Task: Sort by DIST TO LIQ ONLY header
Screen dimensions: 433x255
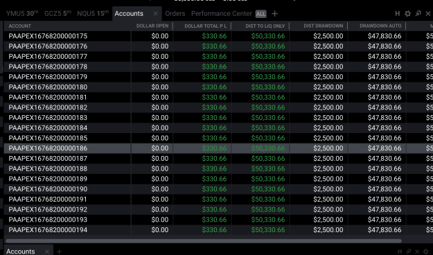Action: [x=265, y=26]
